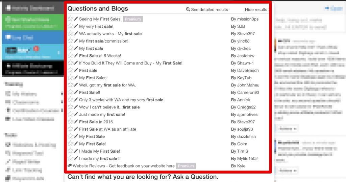Click chat bubble icon beside Website Reviews
Viewport: 346px width, 182px height.
click(70, 165)
